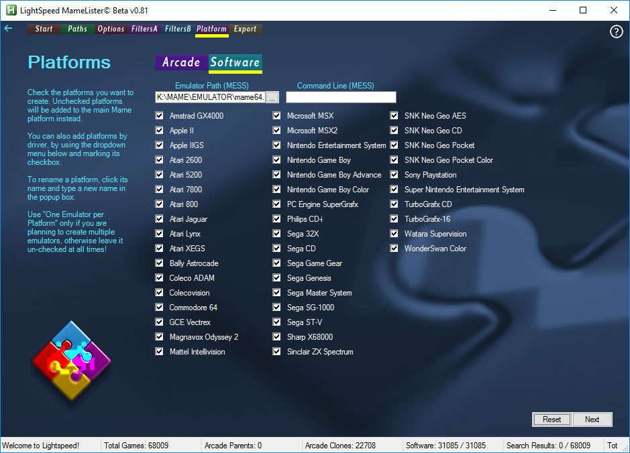
Task: Click the Reset button
Action: [552, 419]
